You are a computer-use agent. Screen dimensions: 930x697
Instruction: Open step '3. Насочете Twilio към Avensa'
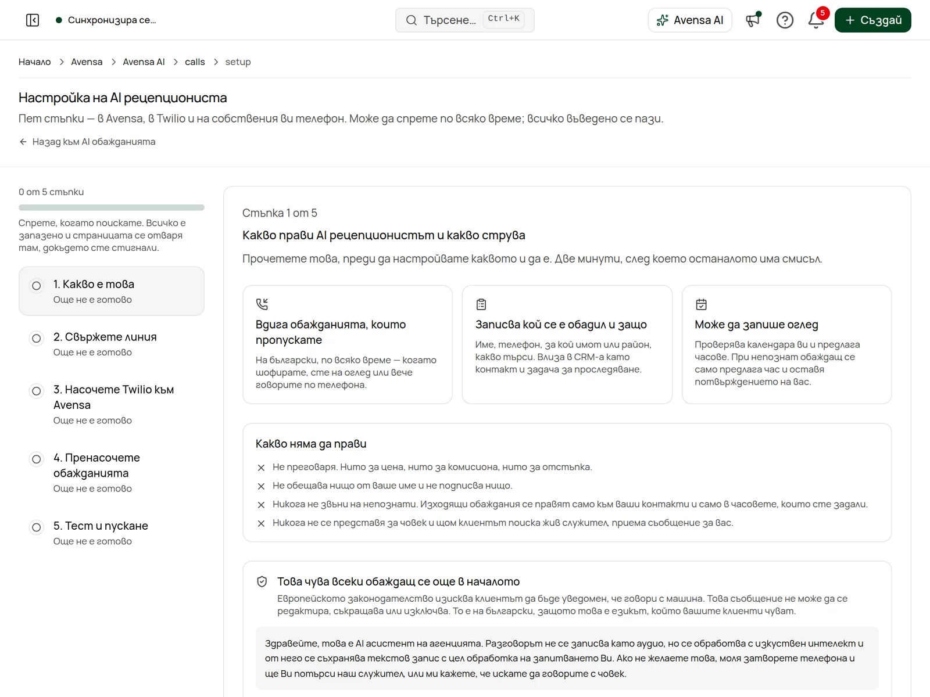point(112,404)
